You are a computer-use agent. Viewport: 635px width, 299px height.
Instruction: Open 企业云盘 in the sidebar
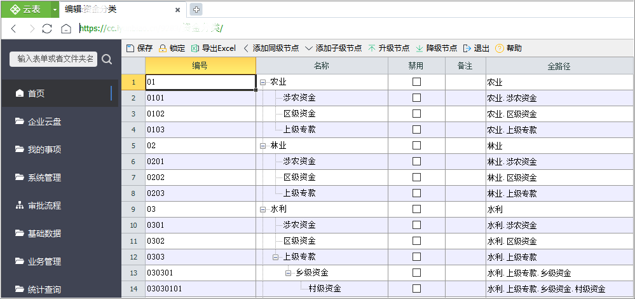59,122
